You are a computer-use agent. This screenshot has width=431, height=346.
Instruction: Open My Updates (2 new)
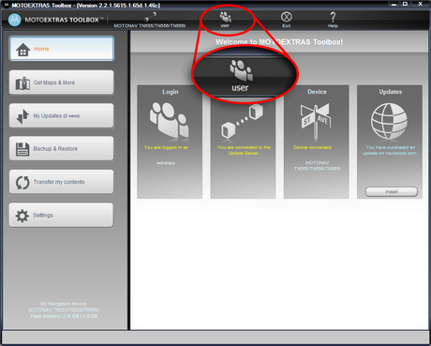click(x=62, y=115)
